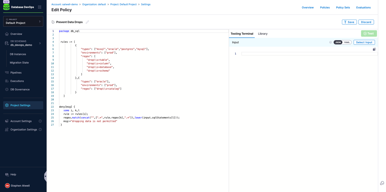
Task: Discard policy changes
Action: coord(366,22)
